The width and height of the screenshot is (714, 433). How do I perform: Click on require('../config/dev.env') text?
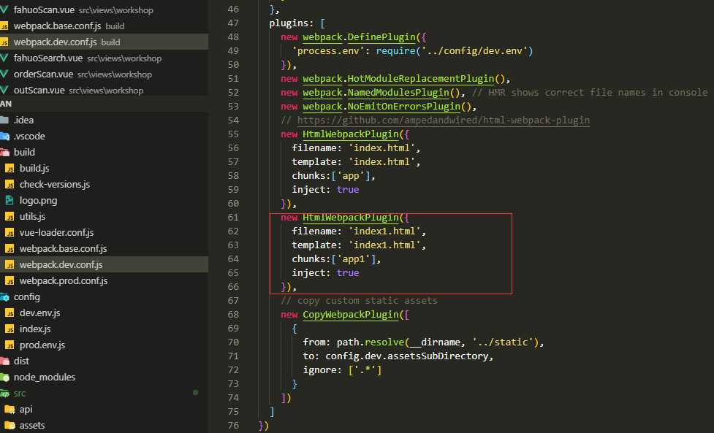(455, 51)
